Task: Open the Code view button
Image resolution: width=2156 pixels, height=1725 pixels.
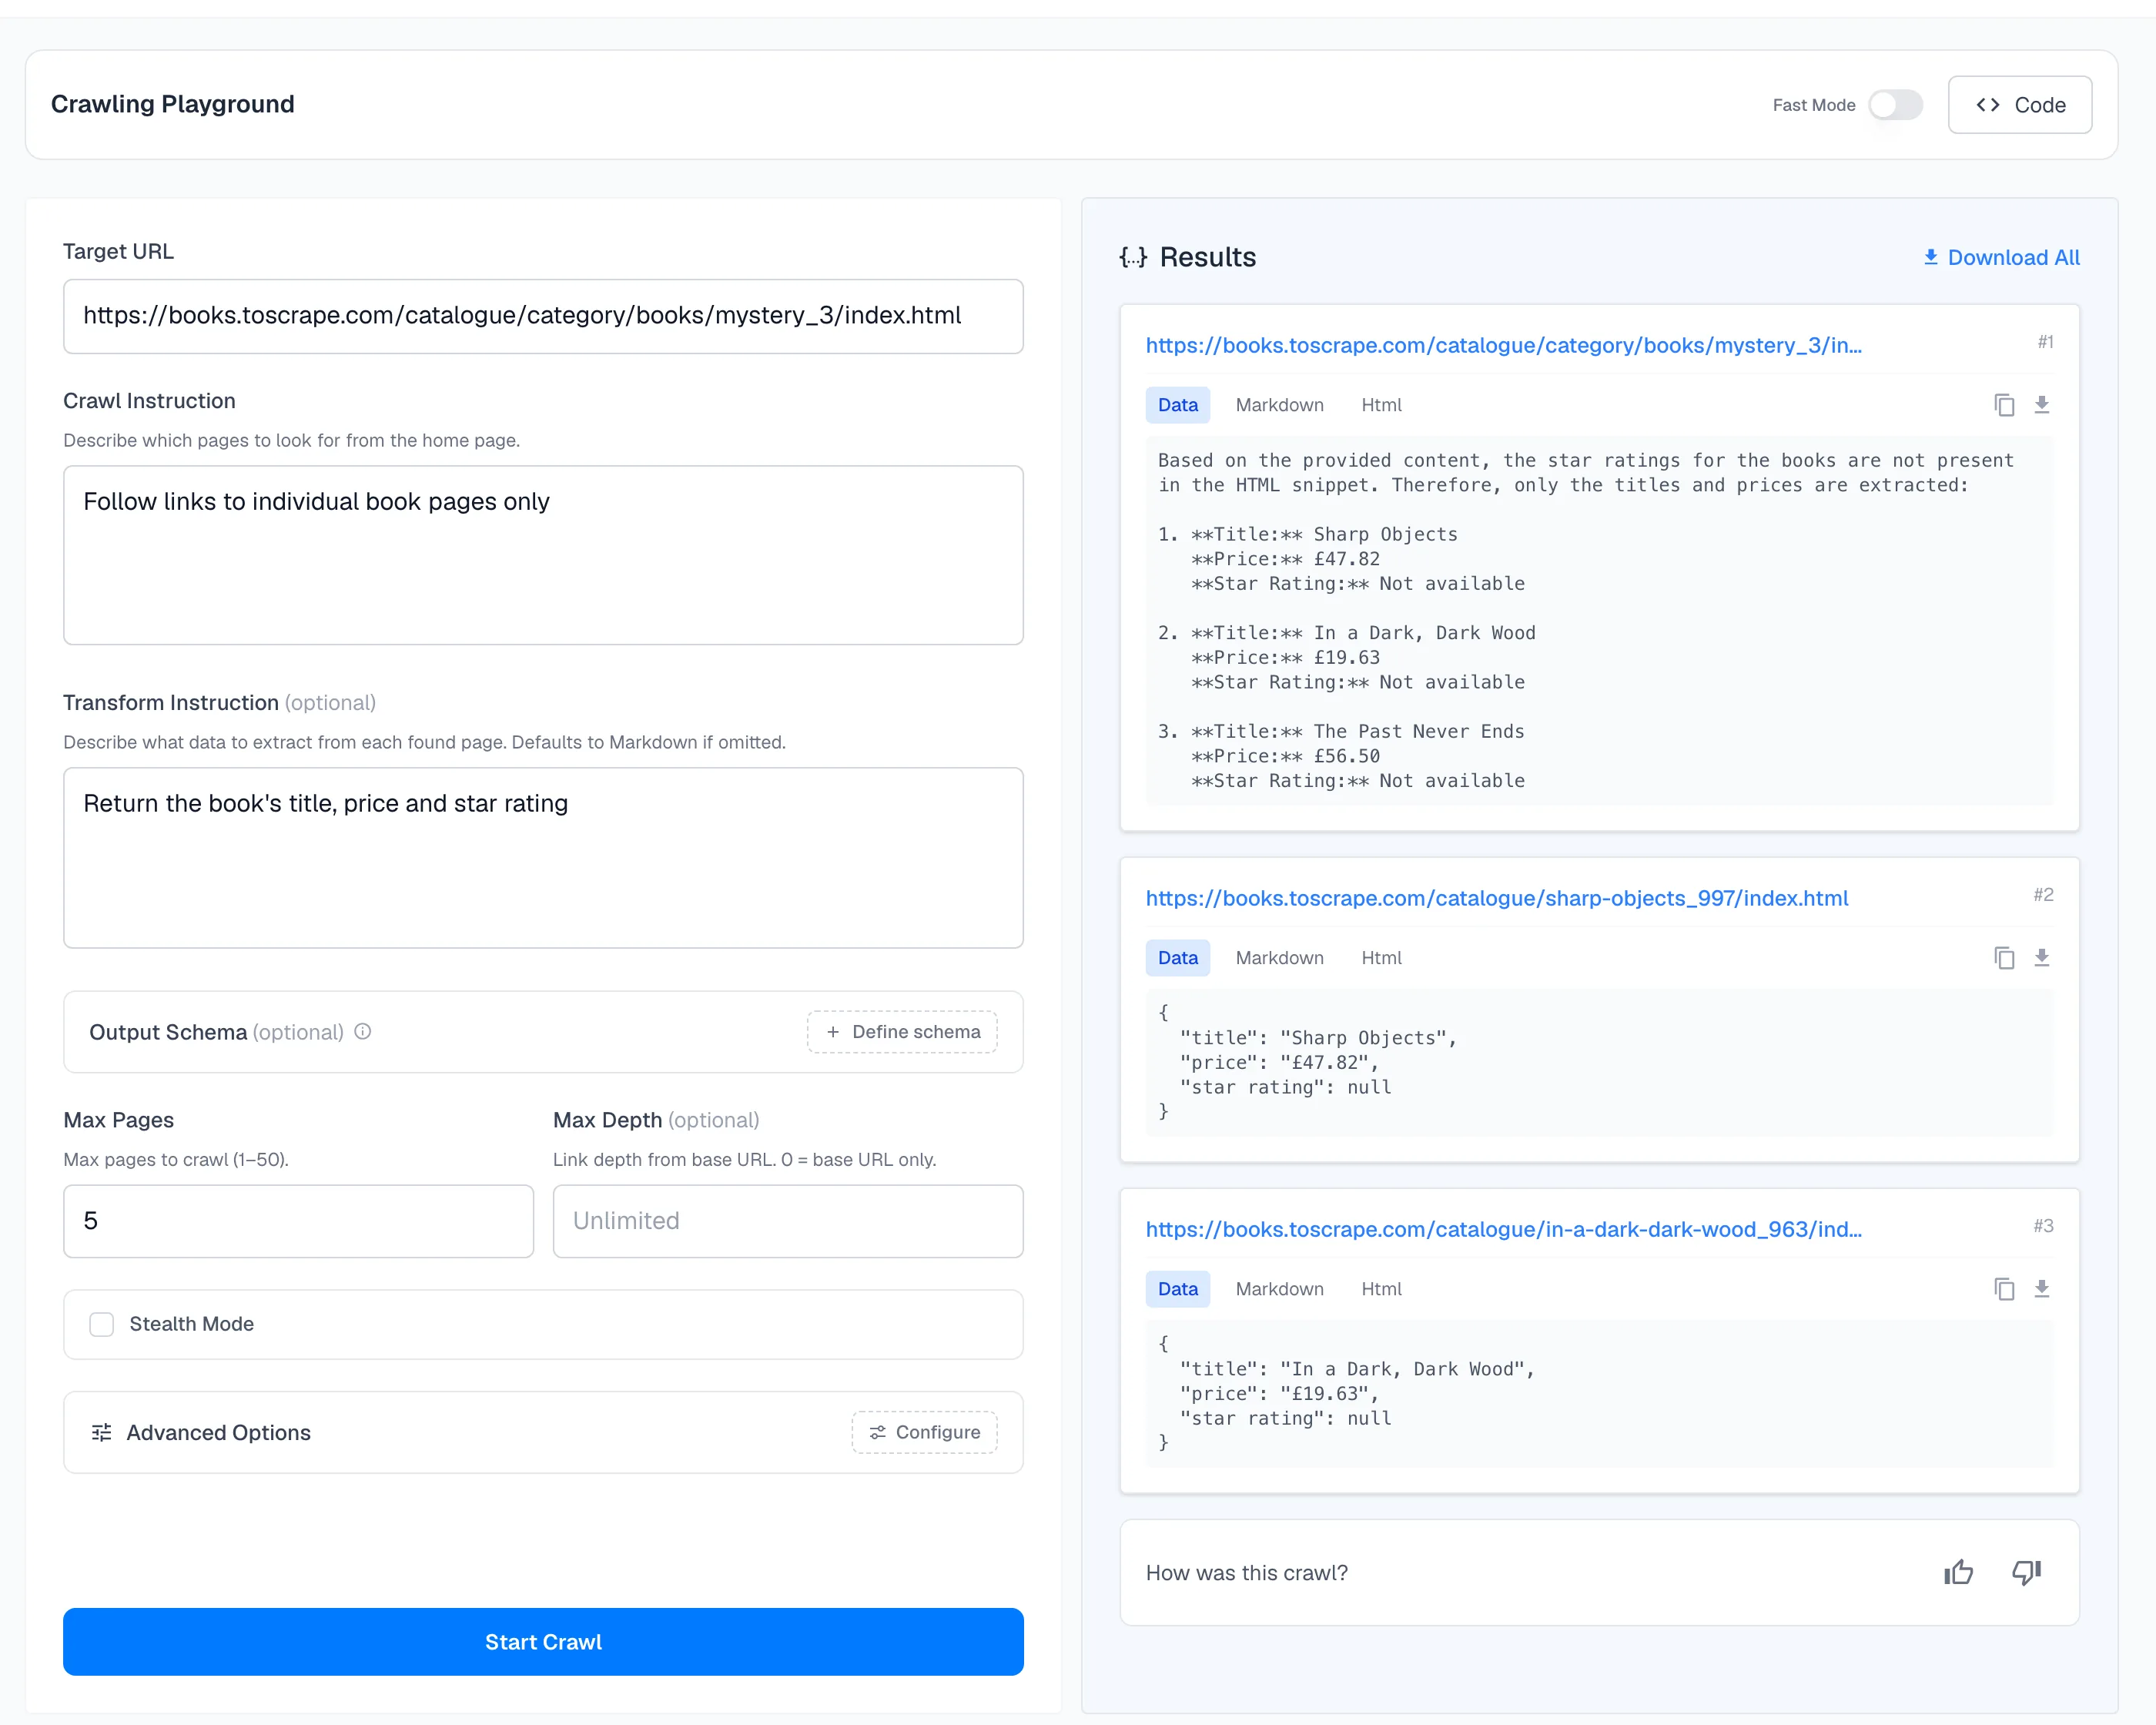Action: click(x=2020, y=105)
